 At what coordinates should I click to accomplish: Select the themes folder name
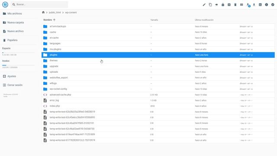click(54, 61)
